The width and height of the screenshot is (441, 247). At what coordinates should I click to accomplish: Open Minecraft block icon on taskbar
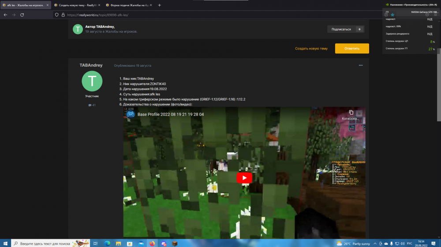click(x=175, y=243)
